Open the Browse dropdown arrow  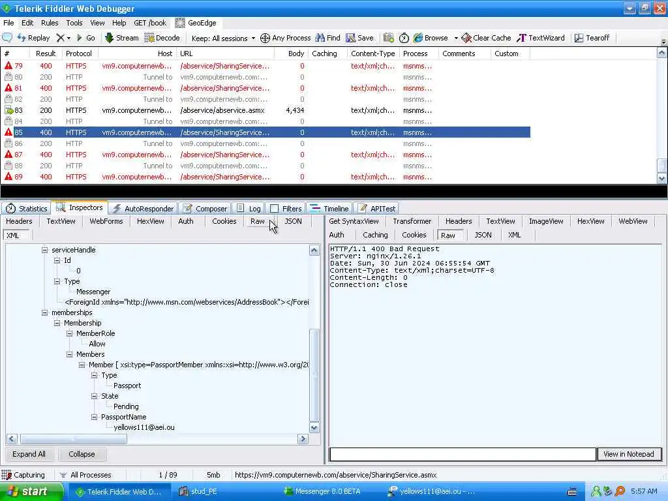click(x=456, y=38)
